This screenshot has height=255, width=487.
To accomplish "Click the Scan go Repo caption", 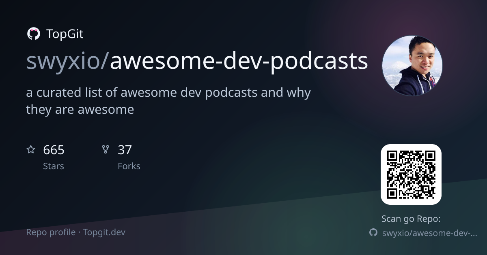I will [x=411, y=219].
